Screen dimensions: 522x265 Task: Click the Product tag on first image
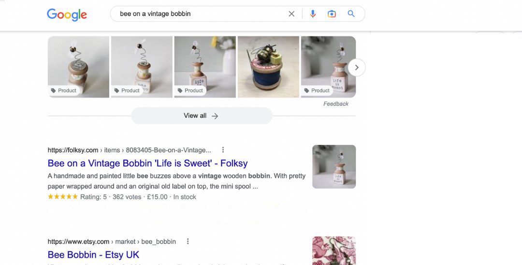click(64, 90)
